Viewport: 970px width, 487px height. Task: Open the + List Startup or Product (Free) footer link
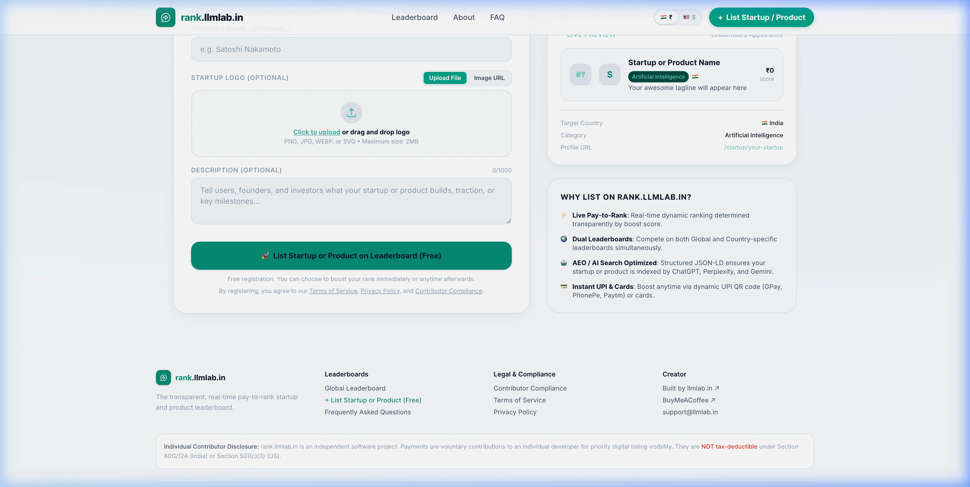tap(373, 400)
